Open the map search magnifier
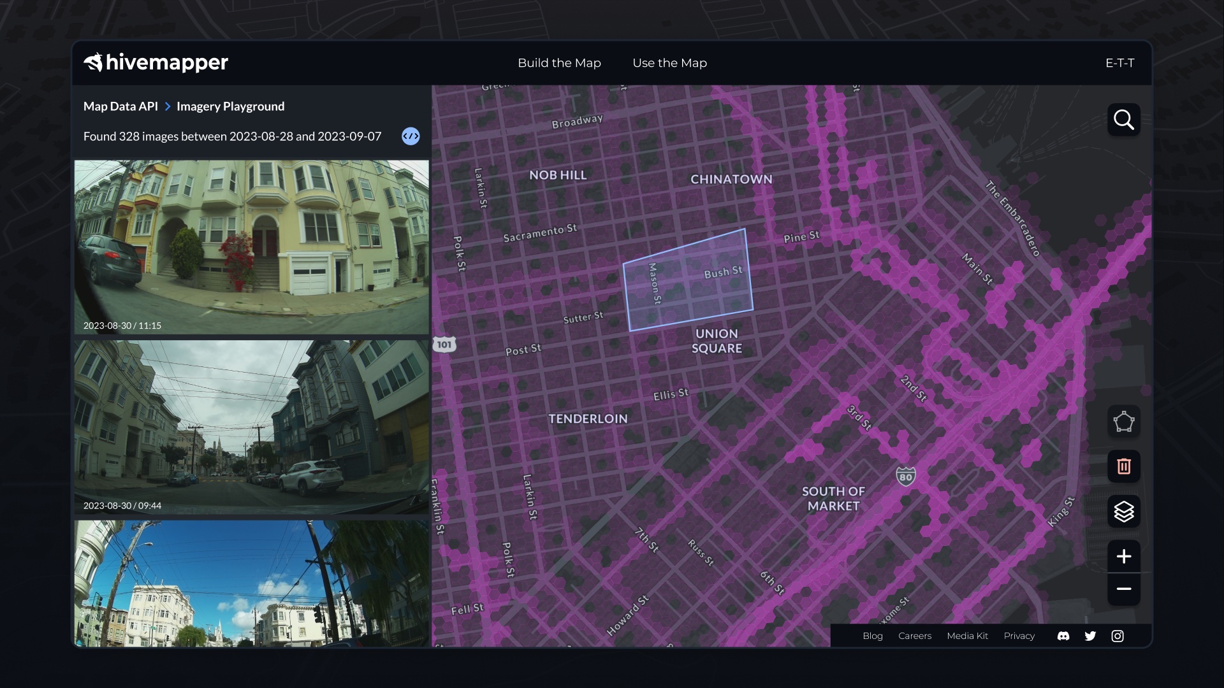 1123,120
